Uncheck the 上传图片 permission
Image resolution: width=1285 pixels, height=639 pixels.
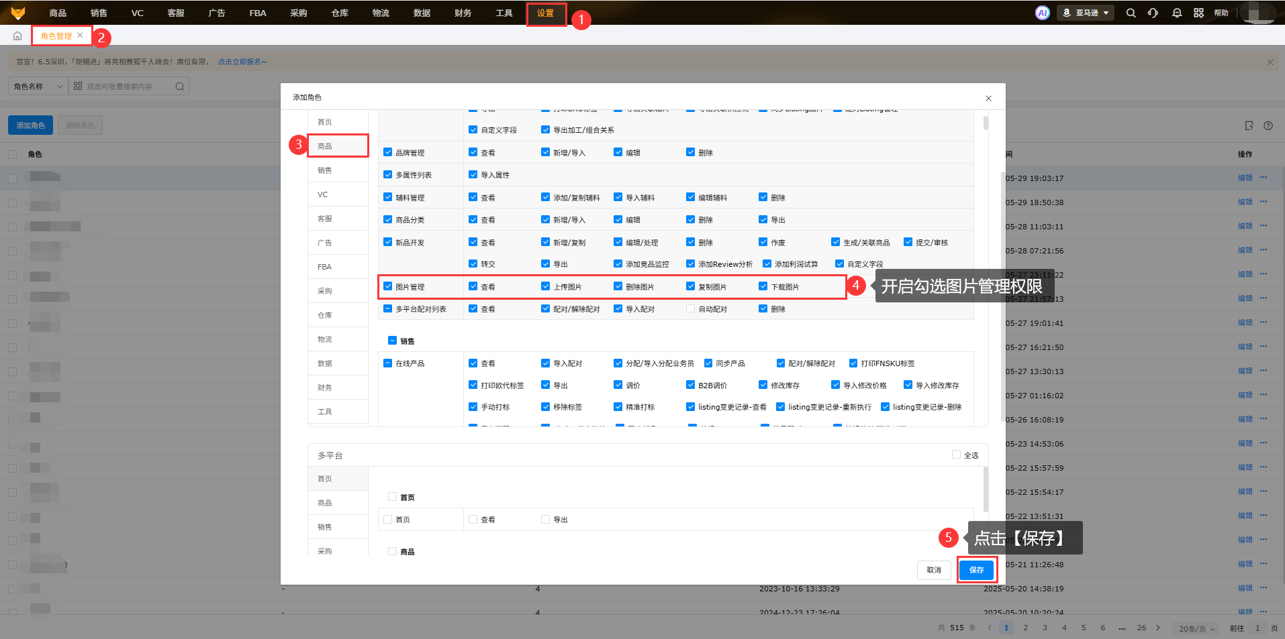click(545, 286)
